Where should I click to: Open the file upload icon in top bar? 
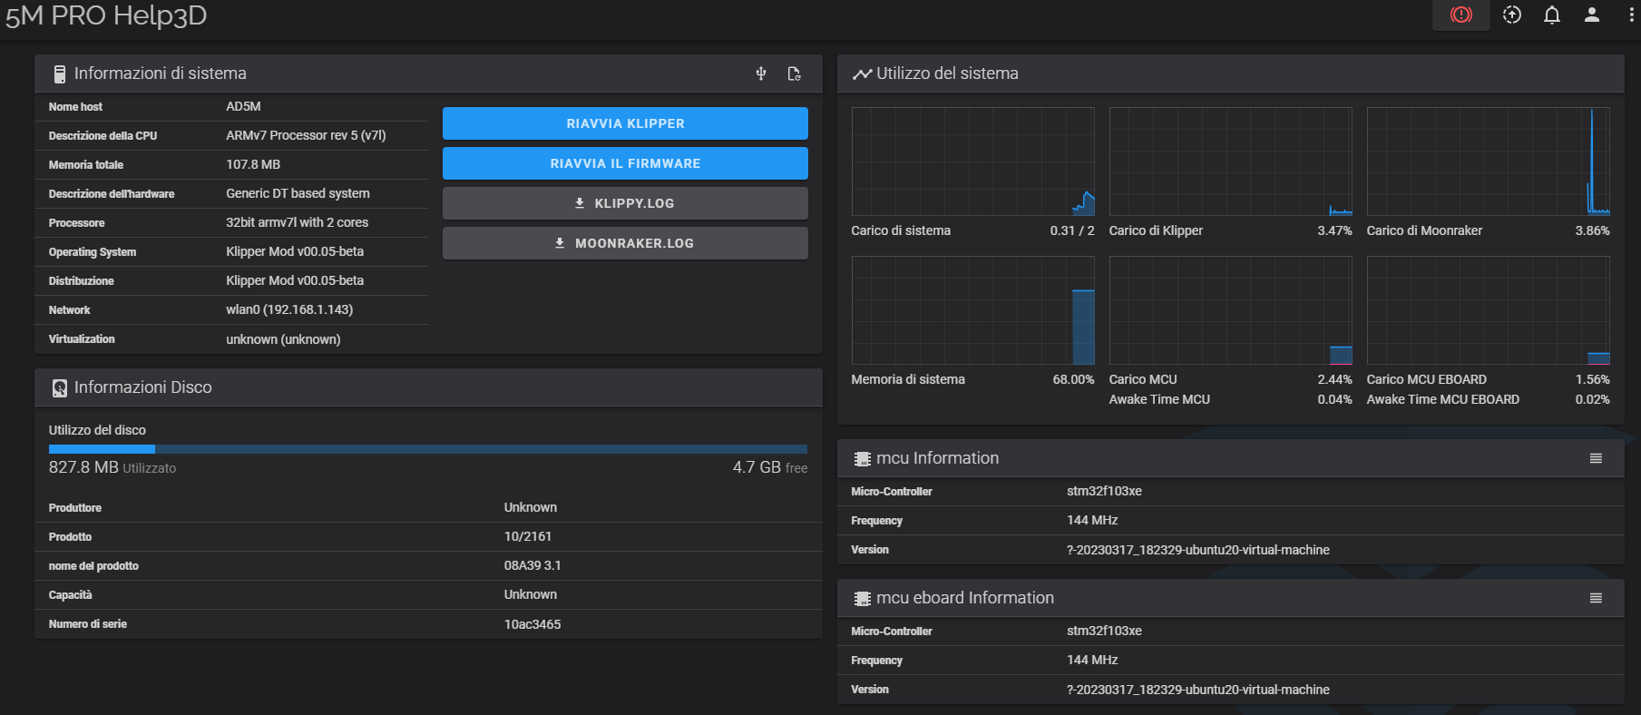1511,15
